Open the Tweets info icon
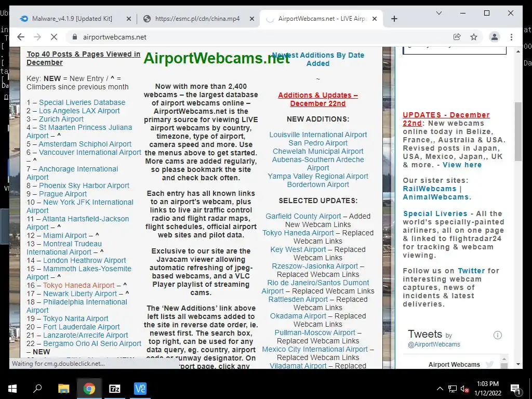The image size is (532, 399). point(497,335)
